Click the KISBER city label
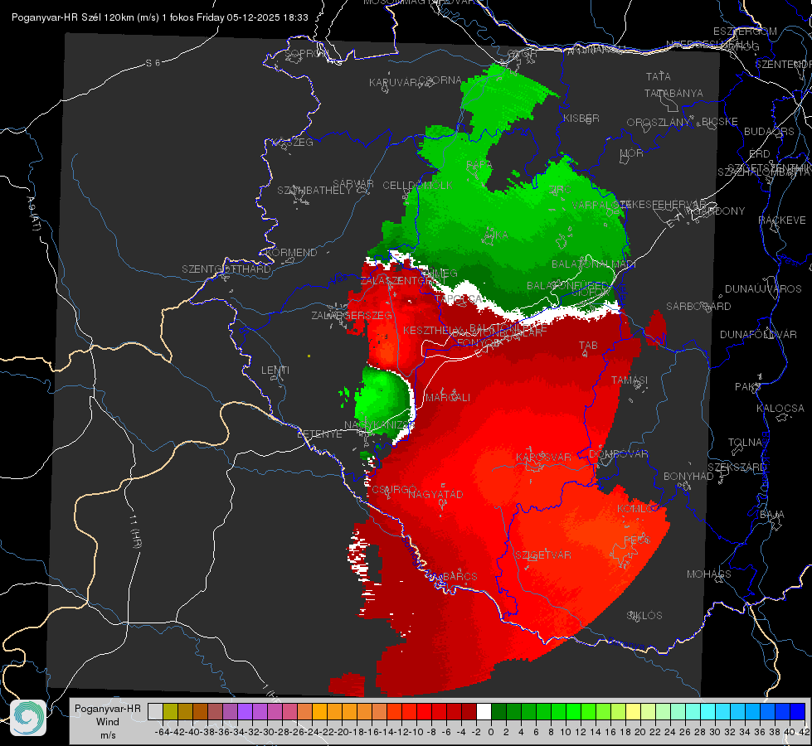 tap(581, 118)
